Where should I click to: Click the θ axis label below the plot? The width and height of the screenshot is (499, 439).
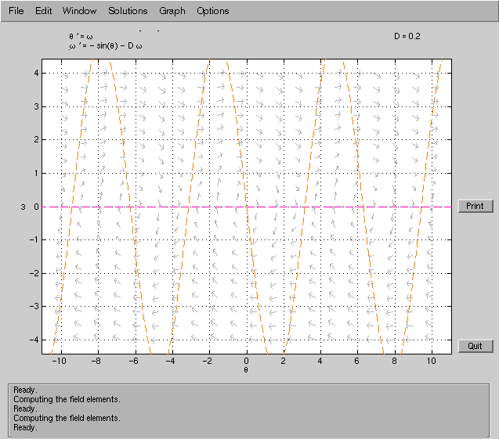click(246, 369)
